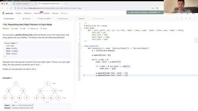Screen dimensions: 198x111
Task: Reload the page with the refresh icon
Action: [x=11, y=8]
